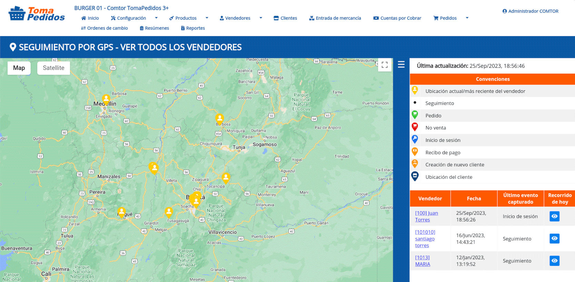Click the Toma Pedidos basket logo
575x282 pixels.
tap(36, 13)
